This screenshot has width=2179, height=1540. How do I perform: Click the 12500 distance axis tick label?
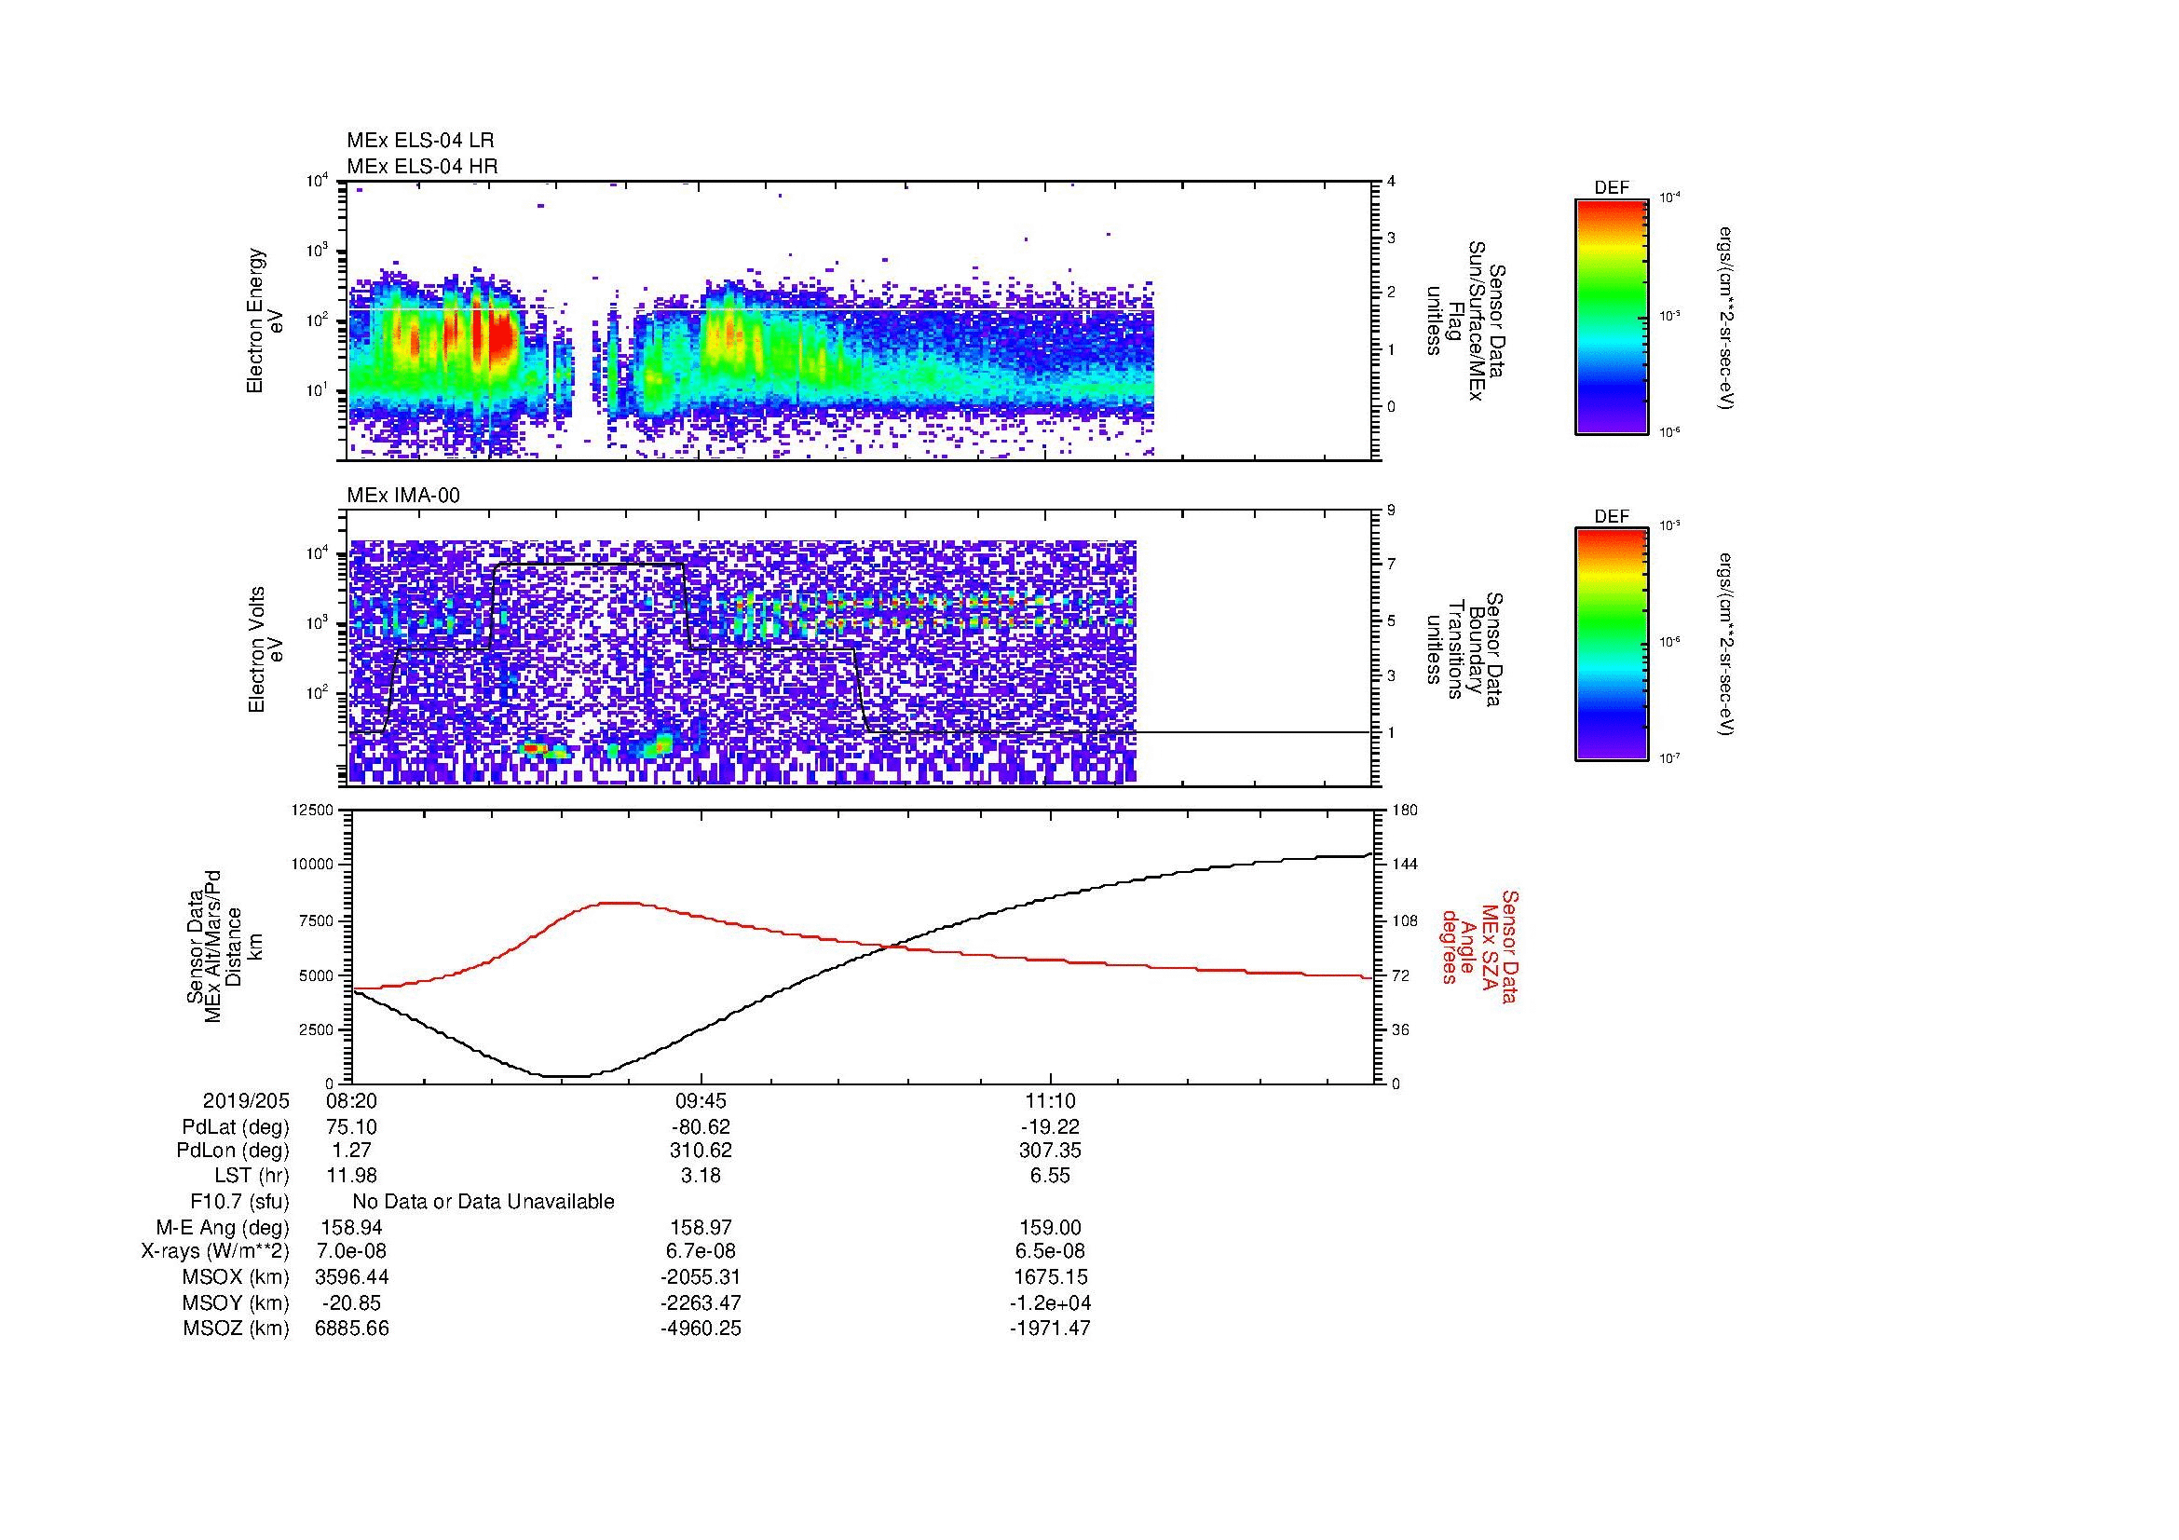point(313,810)
